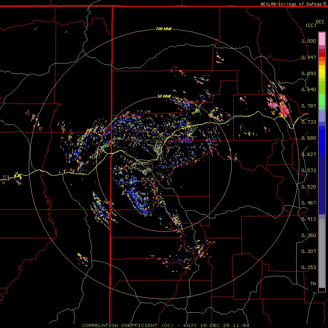The height and width of the screenshot is (328, 328).
Task: Click the 0.307 value on the color scale
Action: click(x=309, y=251)
